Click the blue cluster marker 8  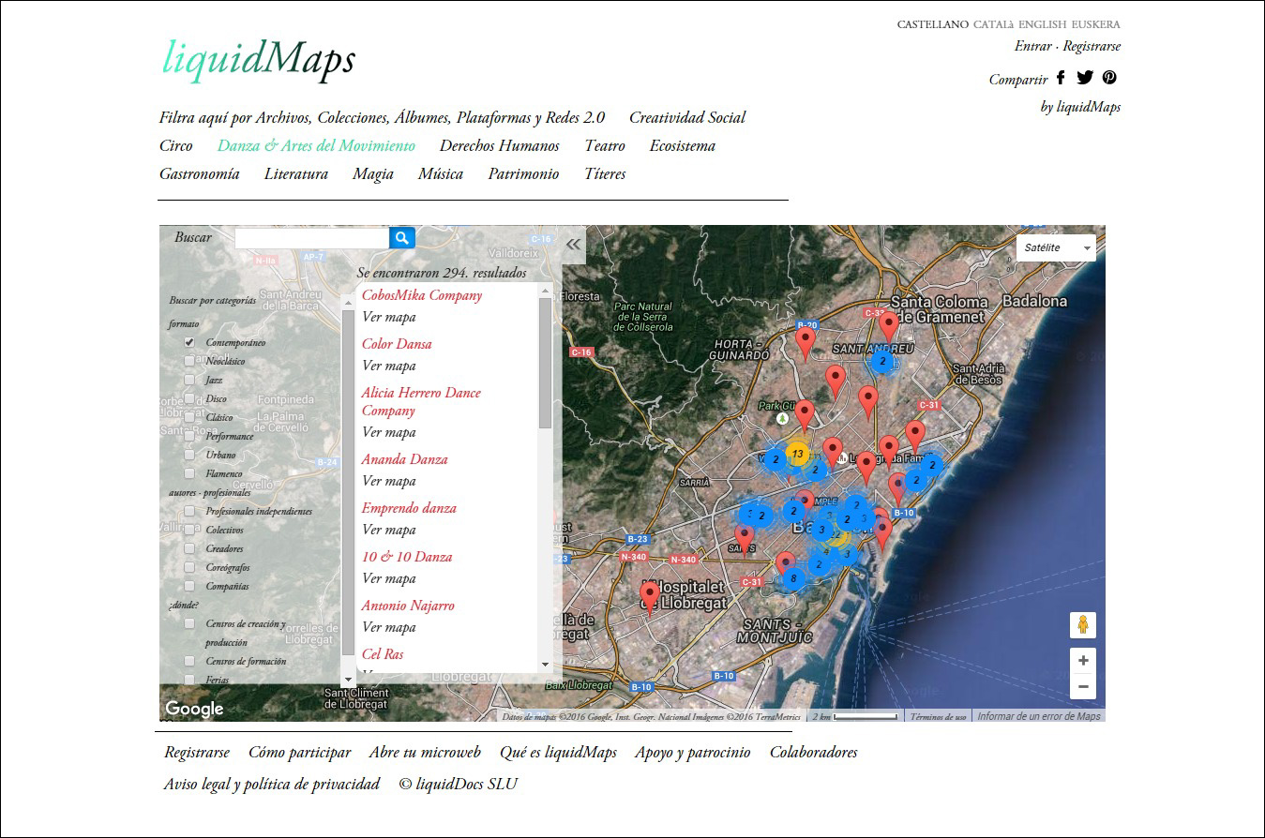tap(793, 578)
